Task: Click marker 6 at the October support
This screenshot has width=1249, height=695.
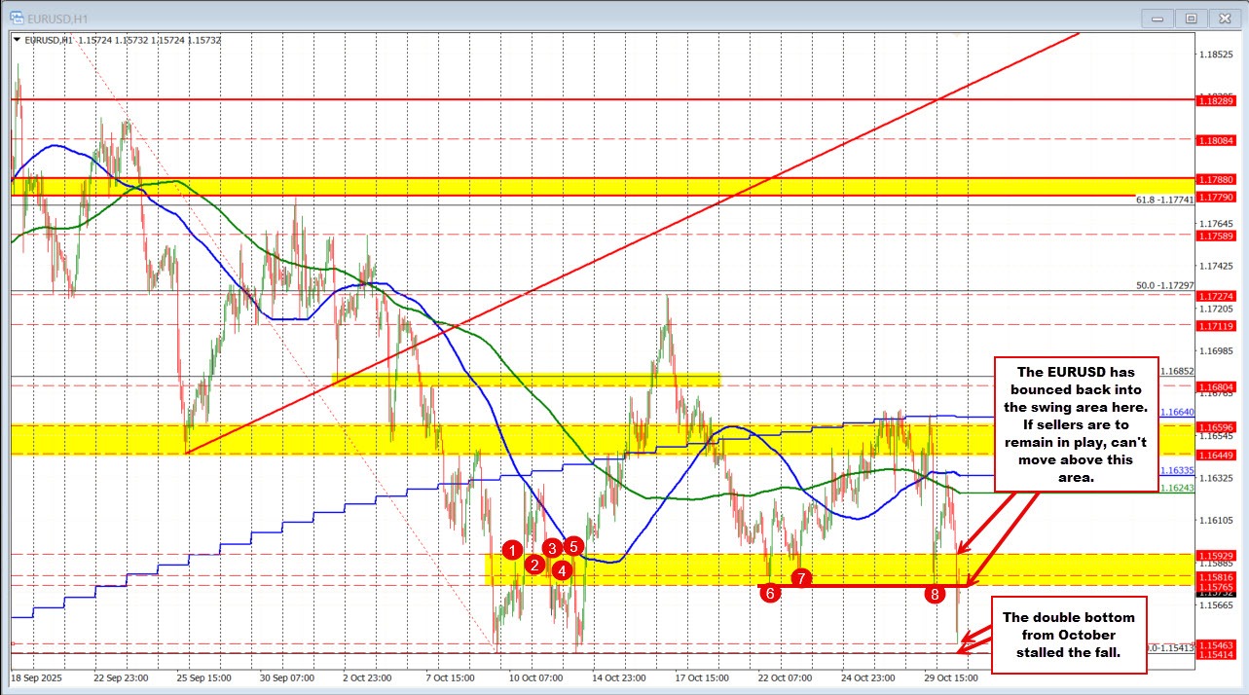Action: coord(772,592)
